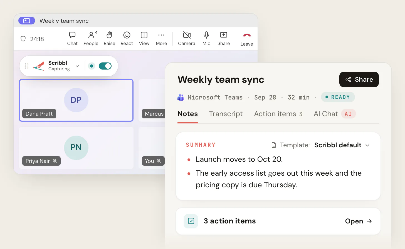
Task: Click the purple window icon in title bar
Action: (x=27, y=21)
